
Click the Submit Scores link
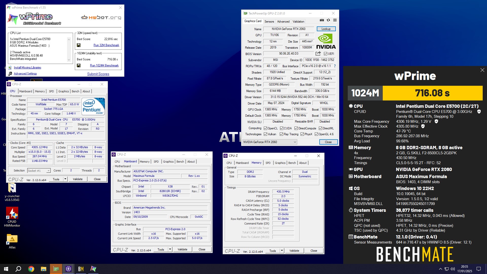98,74
